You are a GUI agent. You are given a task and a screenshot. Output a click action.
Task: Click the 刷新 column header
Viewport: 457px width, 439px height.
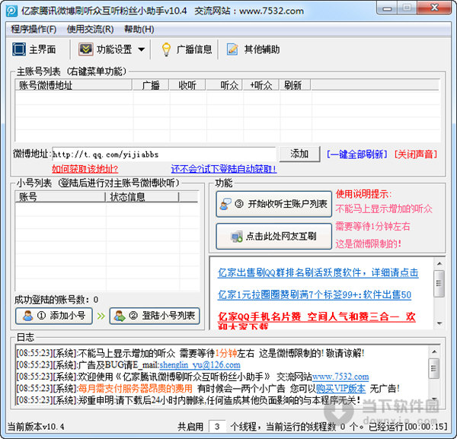295,85
